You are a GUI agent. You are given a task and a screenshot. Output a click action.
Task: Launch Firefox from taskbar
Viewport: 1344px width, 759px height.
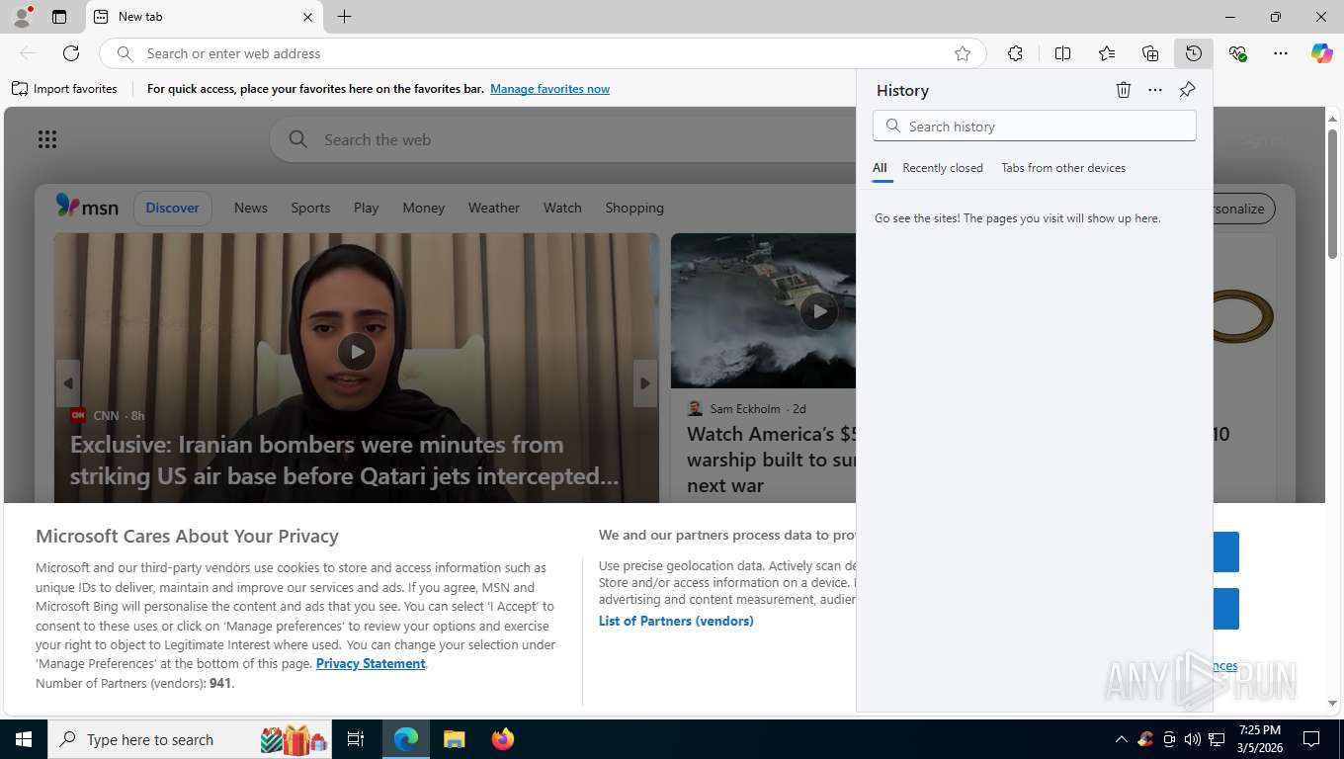coord(503,739)
